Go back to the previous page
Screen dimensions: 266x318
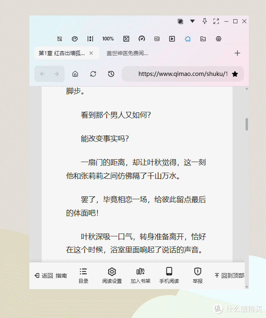[42, 74]
